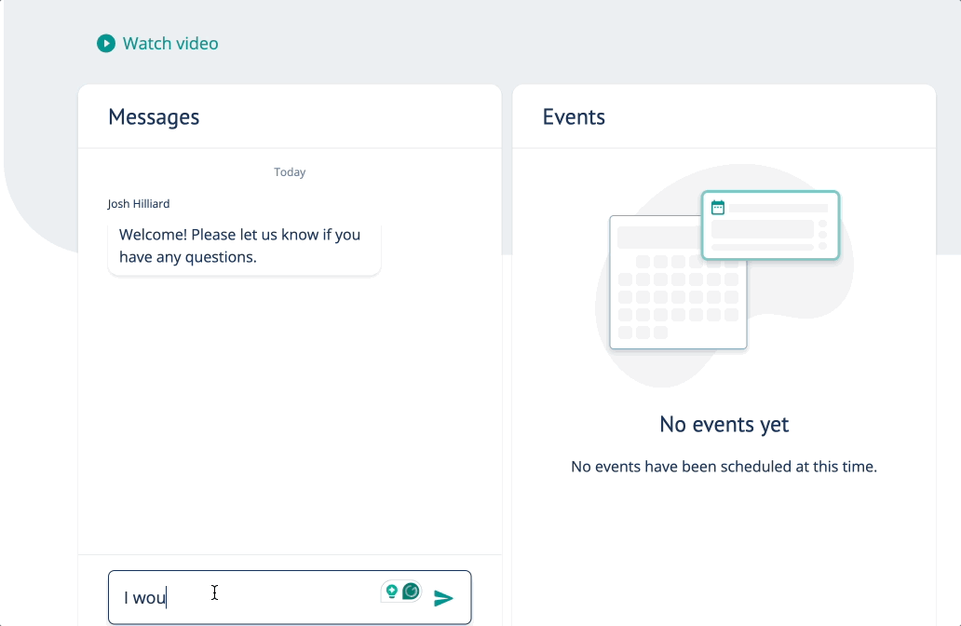Viewport: 961px width, 626px height.
Task: Switch to the Messages panel
Action: [155, 116]
